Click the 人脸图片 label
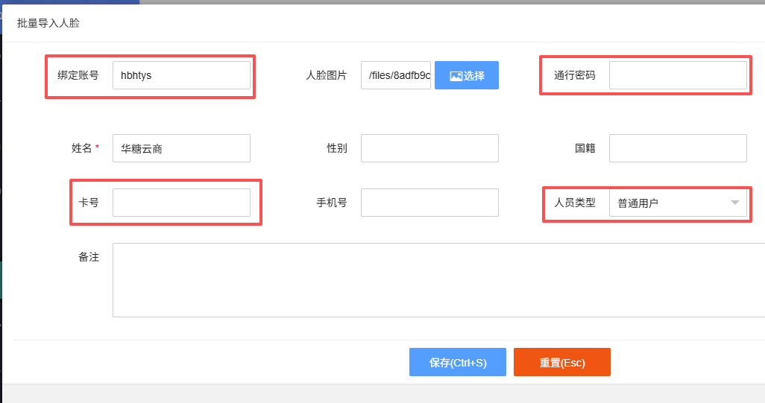Viewport: 765px width, 403px height. (x=327, y=75)
